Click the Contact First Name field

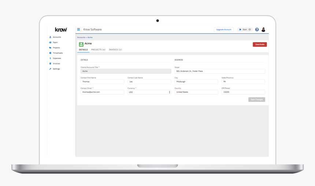coord(102,82)
